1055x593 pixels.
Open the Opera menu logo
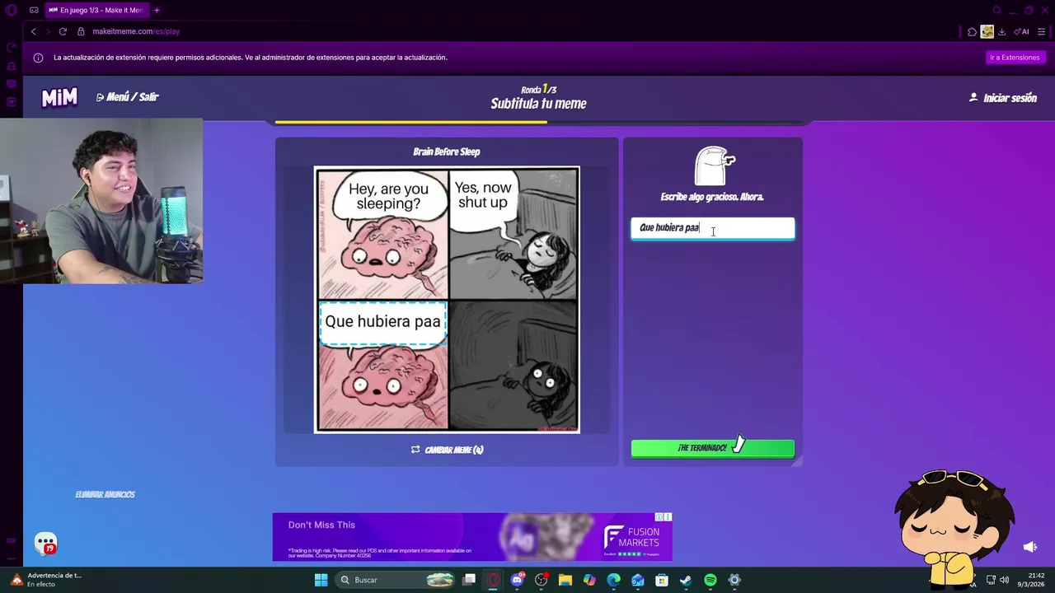click(x=12, y=10)
